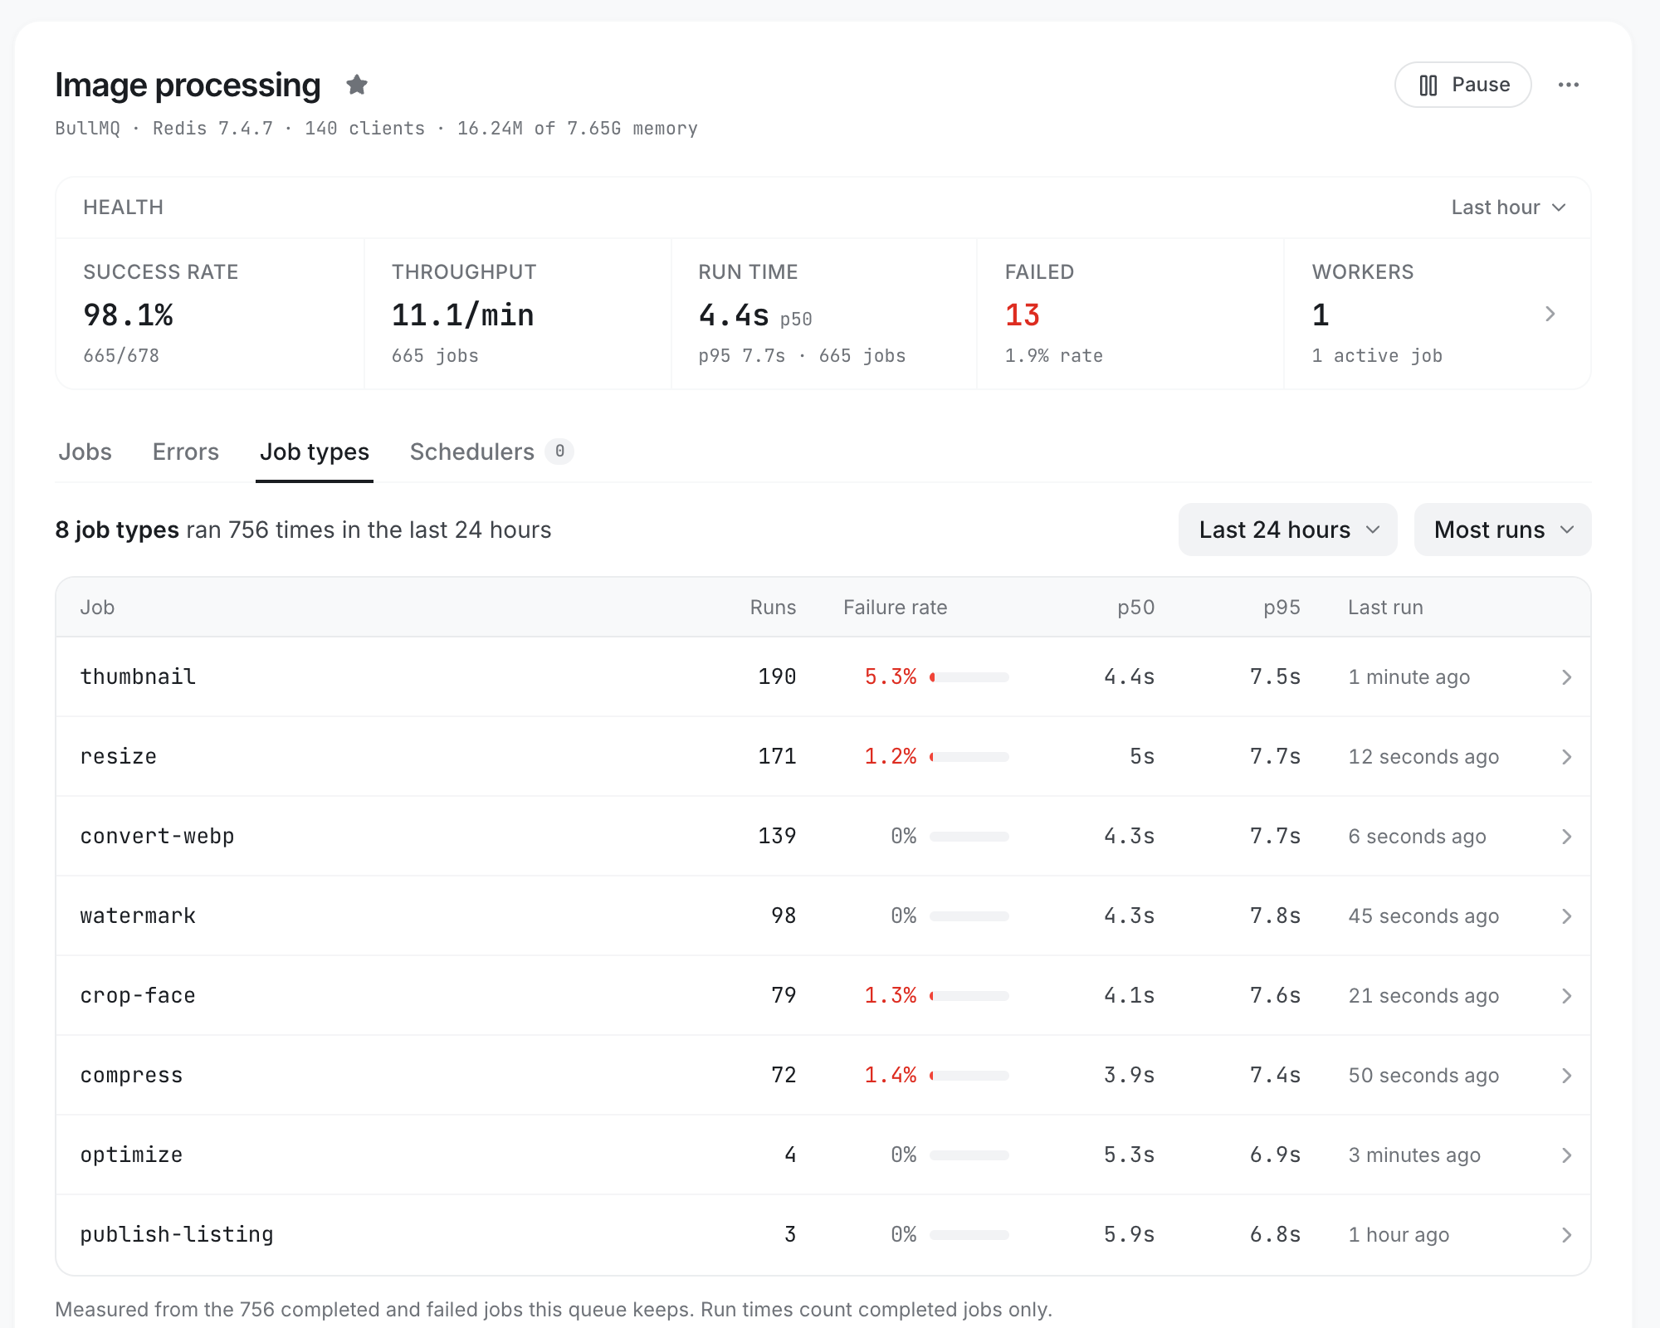Pause the Image processing queue
This screenshot has width=1660, height=1328.
(x=1463, y=85)
